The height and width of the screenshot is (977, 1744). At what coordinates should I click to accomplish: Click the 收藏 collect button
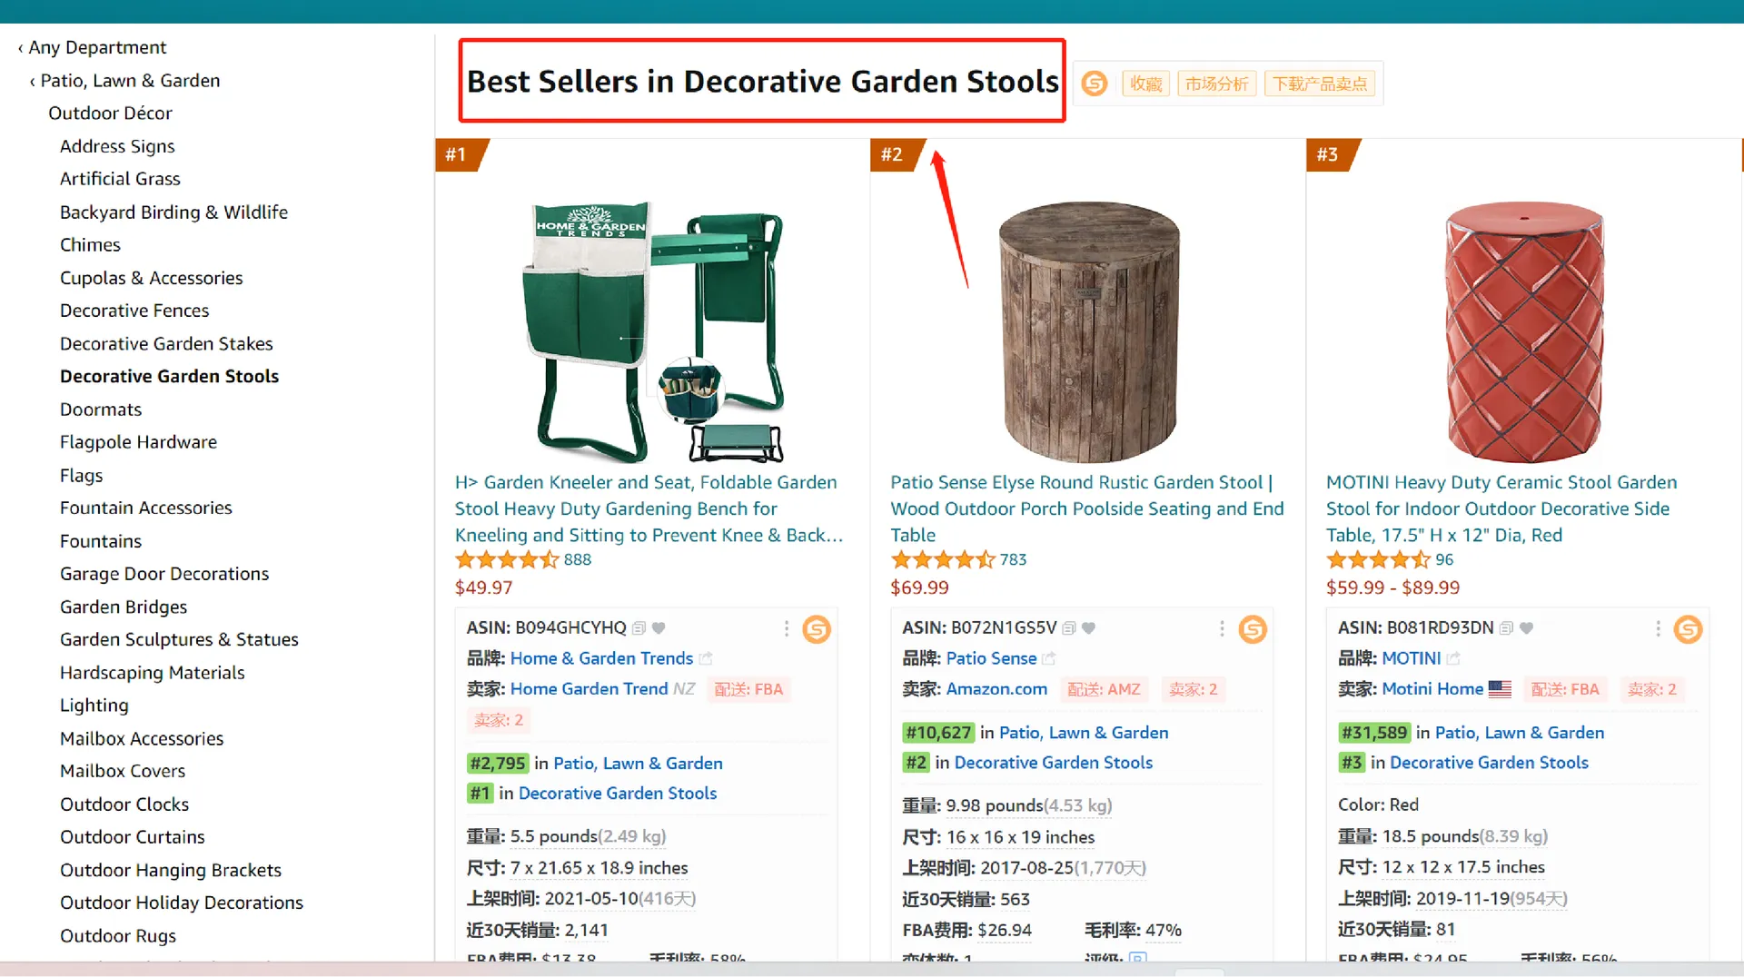click(1145, 84)
